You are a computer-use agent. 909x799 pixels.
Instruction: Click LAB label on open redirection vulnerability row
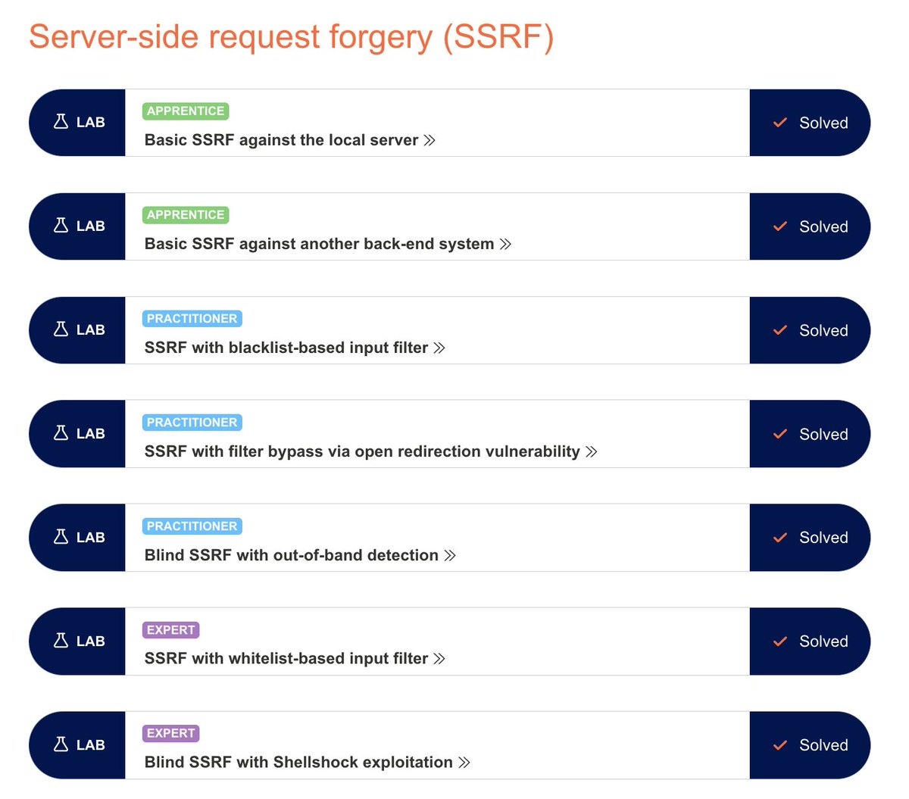point(91,434)
